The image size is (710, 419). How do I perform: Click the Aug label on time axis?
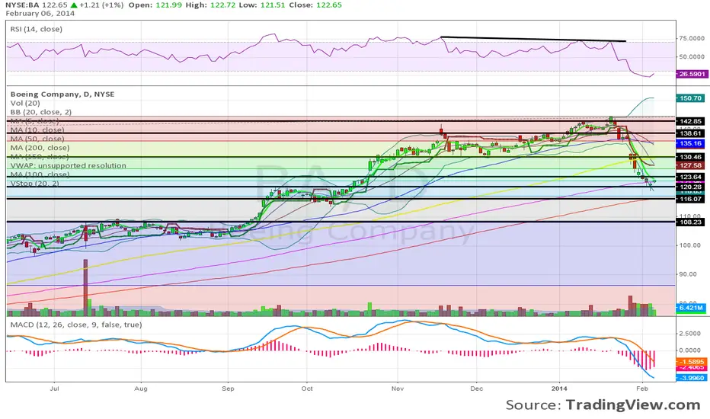[x=141, y=389]
